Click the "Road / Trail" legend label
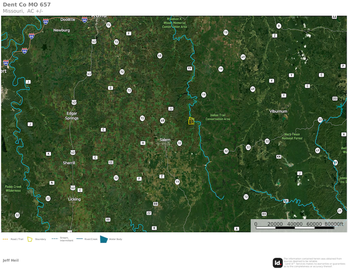348x269 pixels. pyautogui.click(x=17, y=239)
